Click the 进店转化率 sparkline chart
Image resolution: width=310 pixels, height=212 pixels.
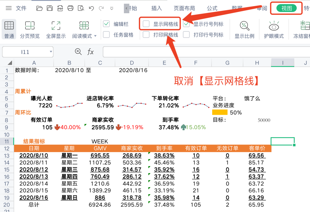pyautogui.click(x=132, y=105)
